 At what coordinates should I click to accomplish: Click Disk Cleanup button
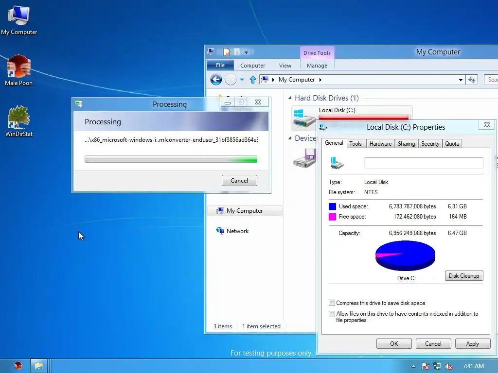(x=464, y=276)
